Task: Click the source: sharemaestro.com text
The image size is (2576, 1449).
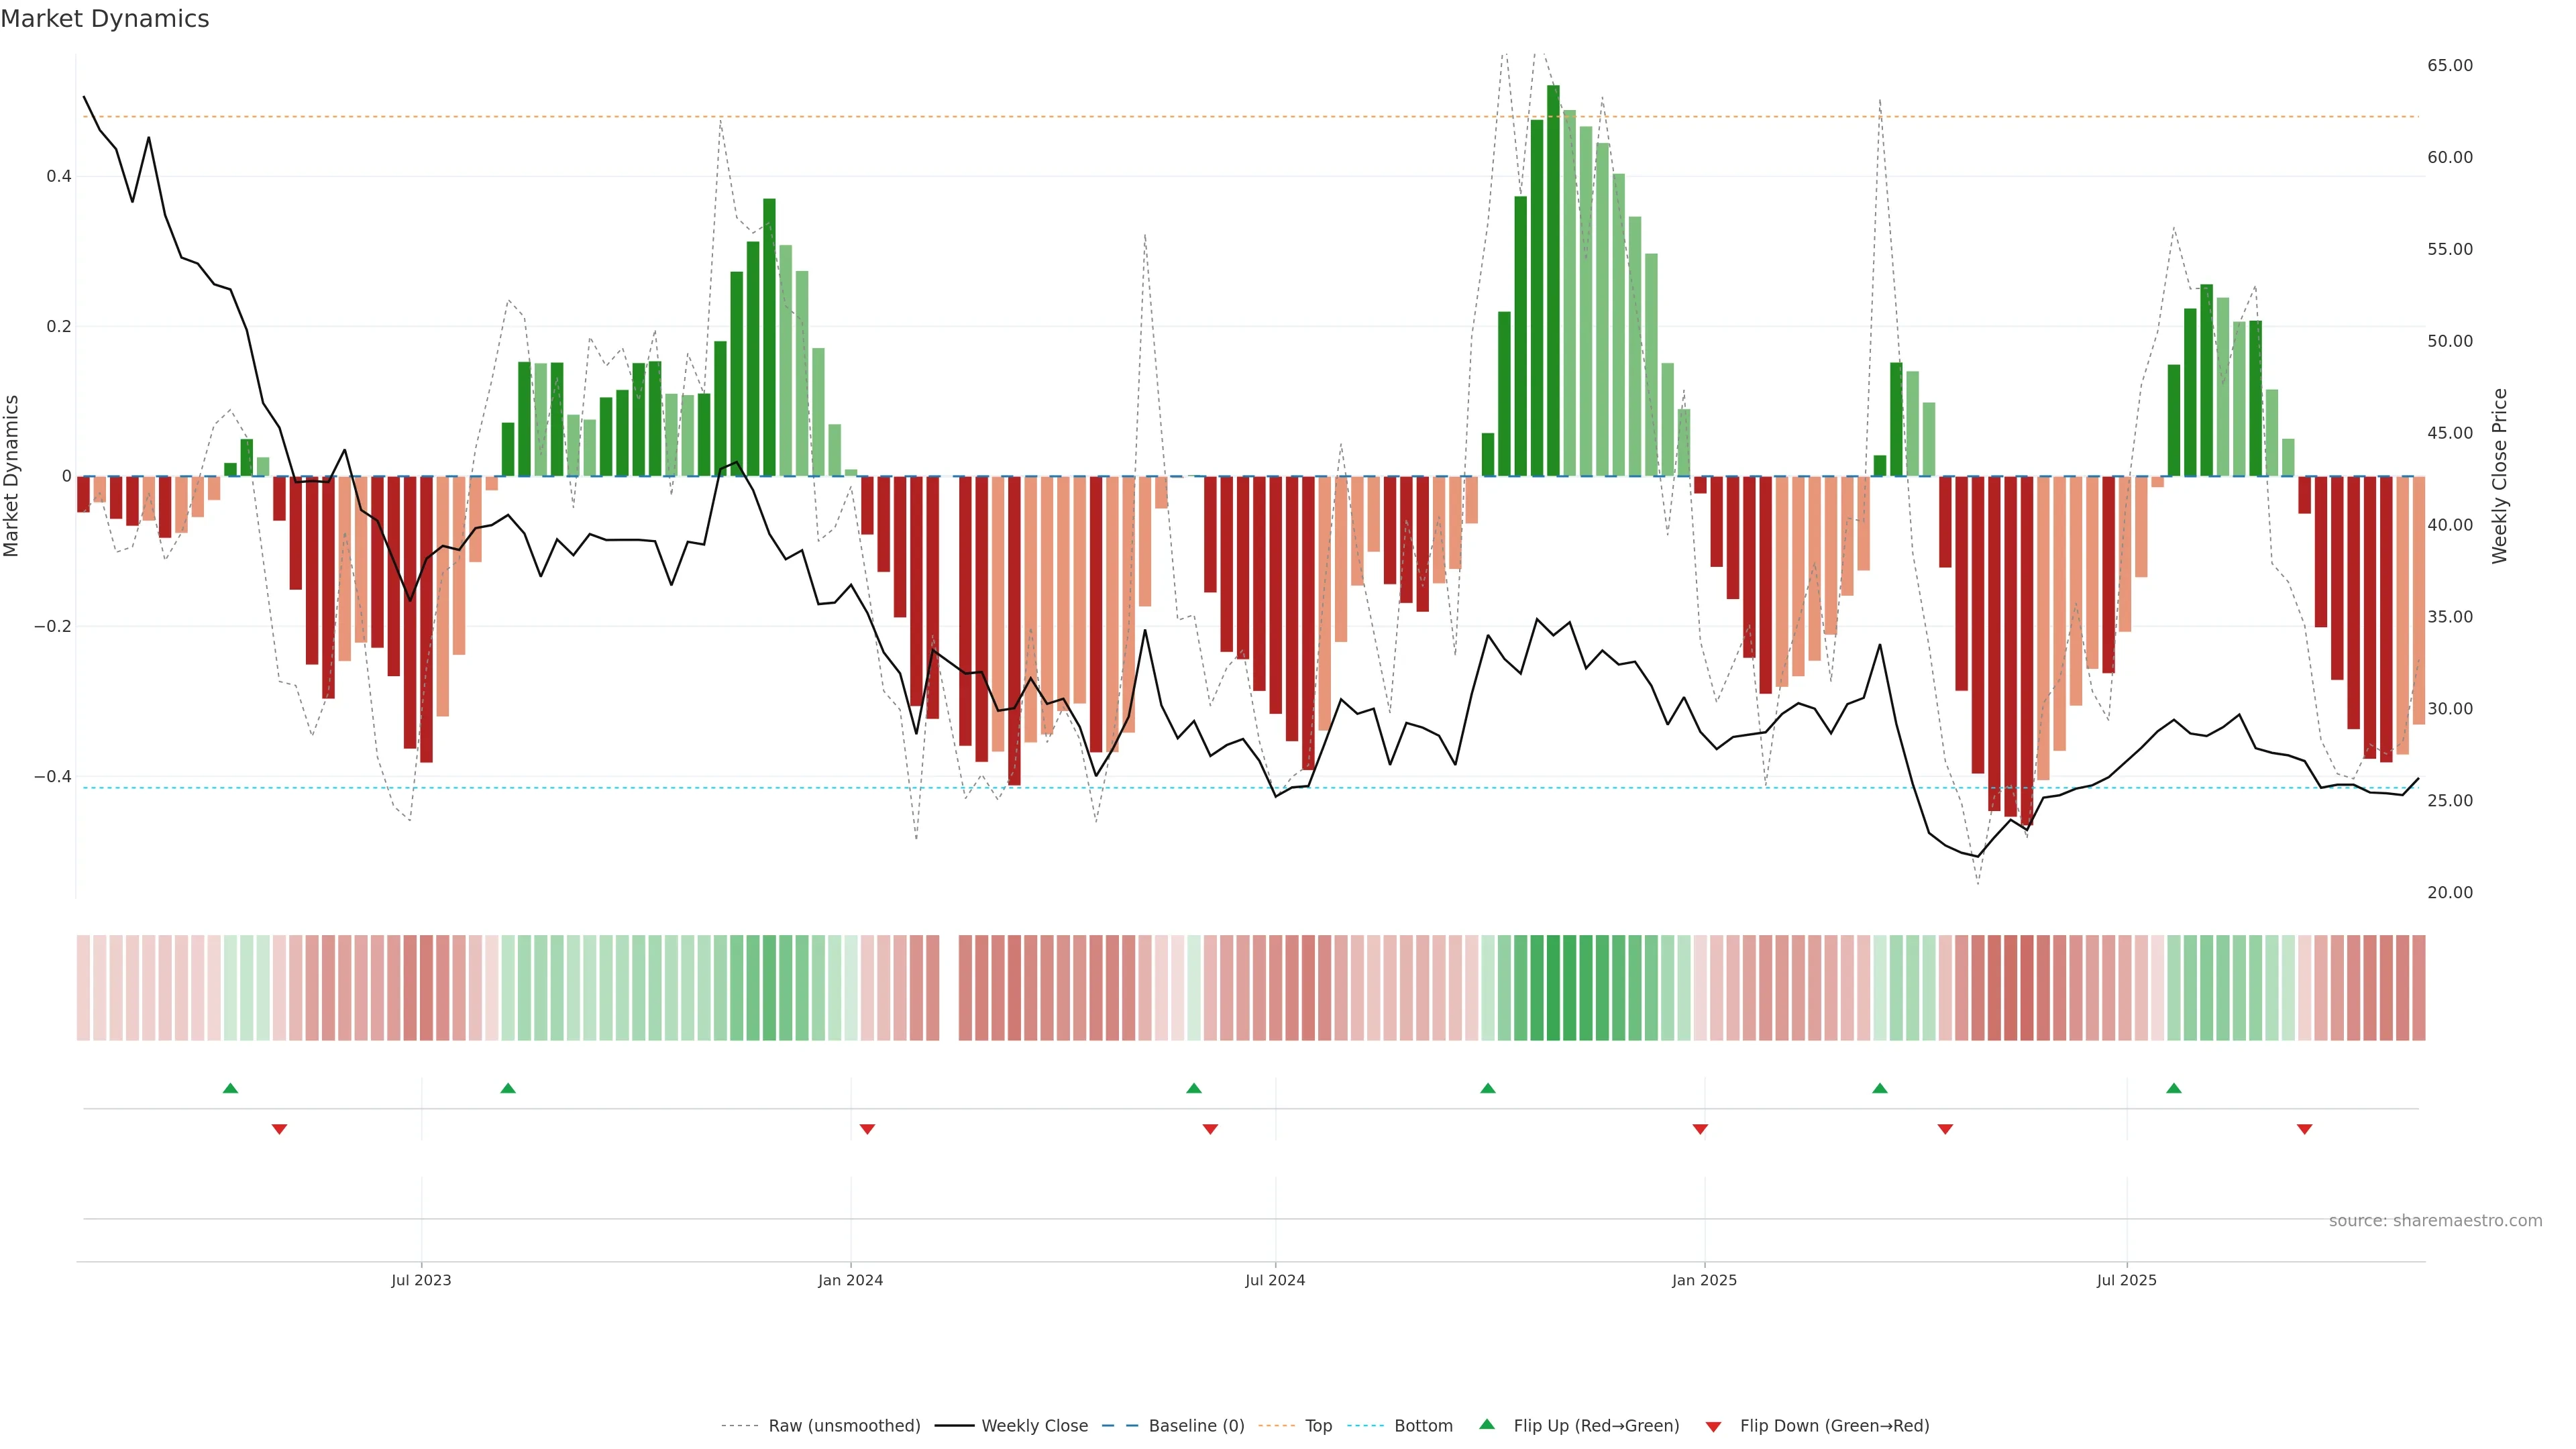Action: point(2435,1220)
